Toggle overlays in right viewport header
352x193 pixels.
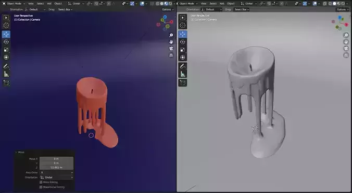coord(315,4)
